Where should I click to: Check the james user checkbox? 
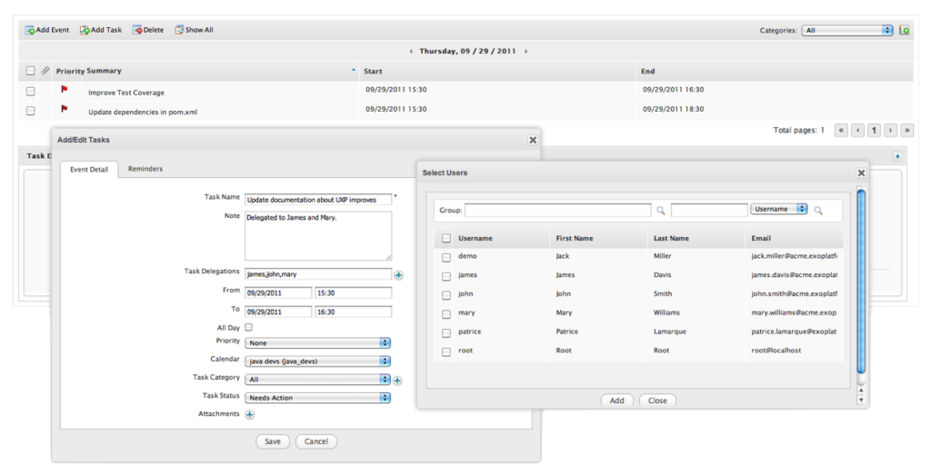(446, 276)
